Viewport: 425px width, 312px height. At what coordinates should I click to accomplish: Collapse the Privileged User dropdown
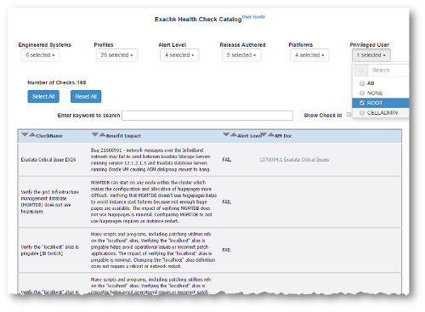(371, 55)
